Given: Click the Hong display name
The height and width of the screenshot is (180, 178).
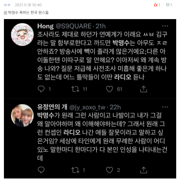Looking at the screenshot, I should pyautogui.click(x=45, y=26).
